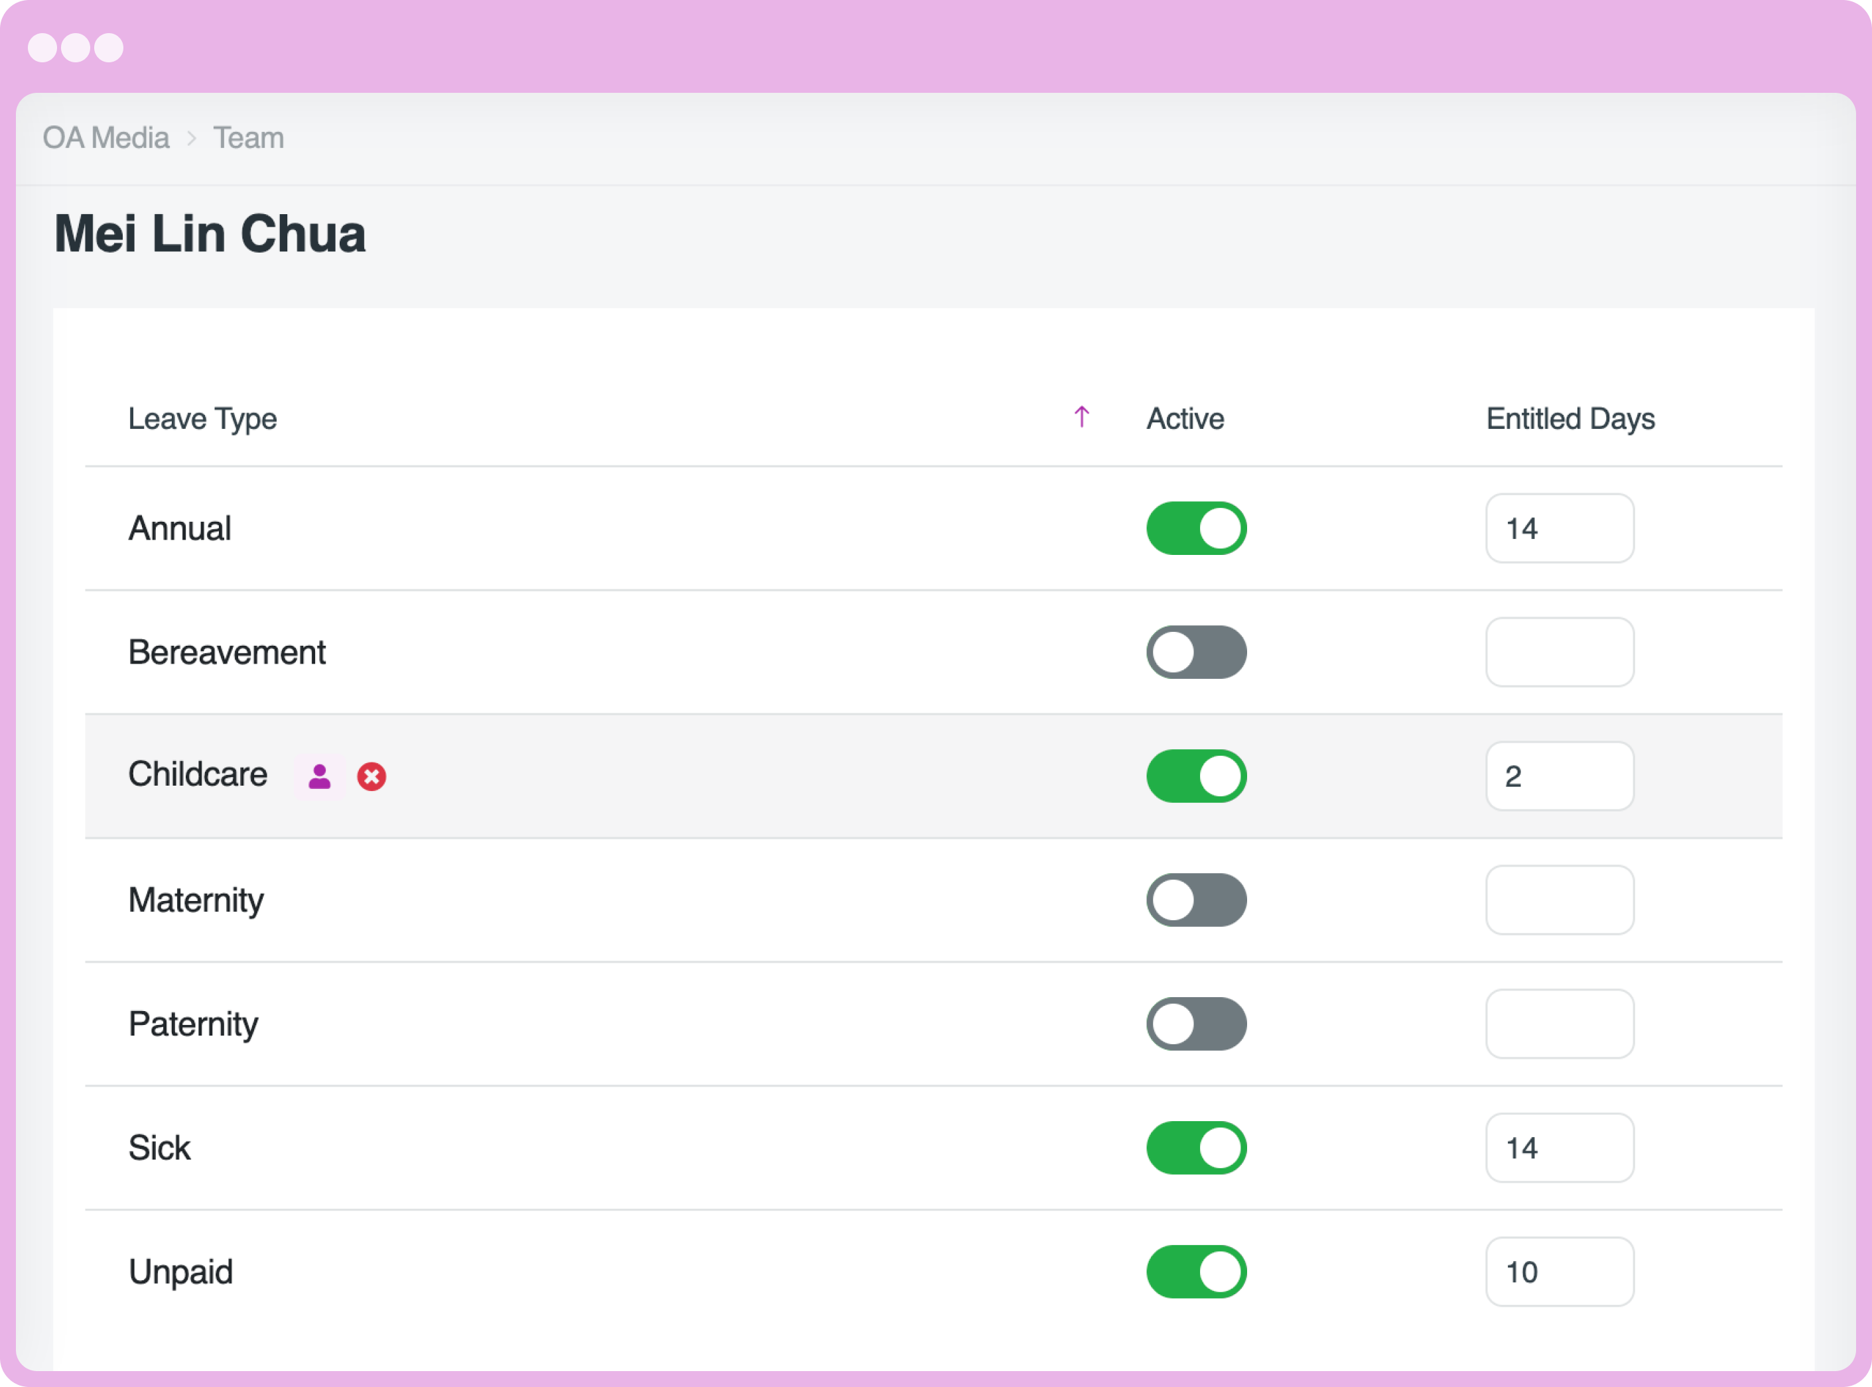
Task: Focus the Bereavement entitled days field
Action: point(1559,652)
